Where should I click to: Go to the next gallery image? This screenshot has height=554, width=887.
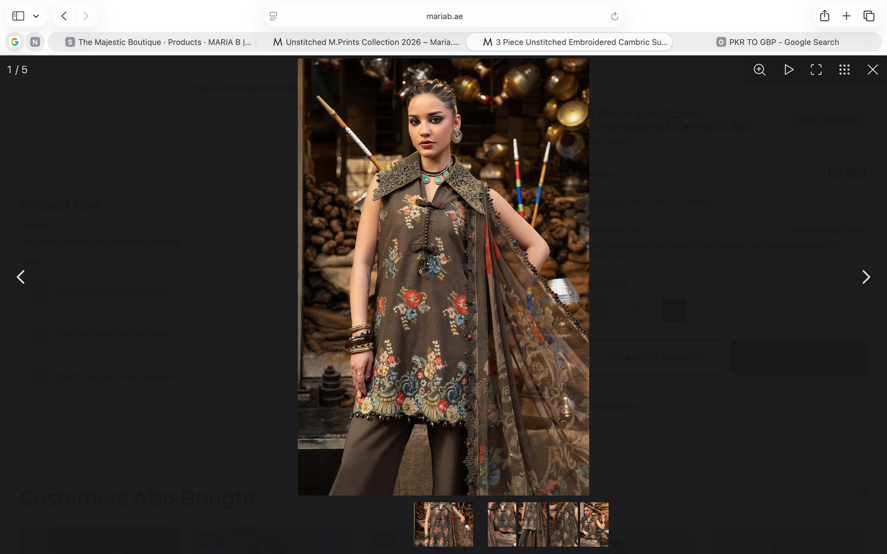[x=866, y=277]
